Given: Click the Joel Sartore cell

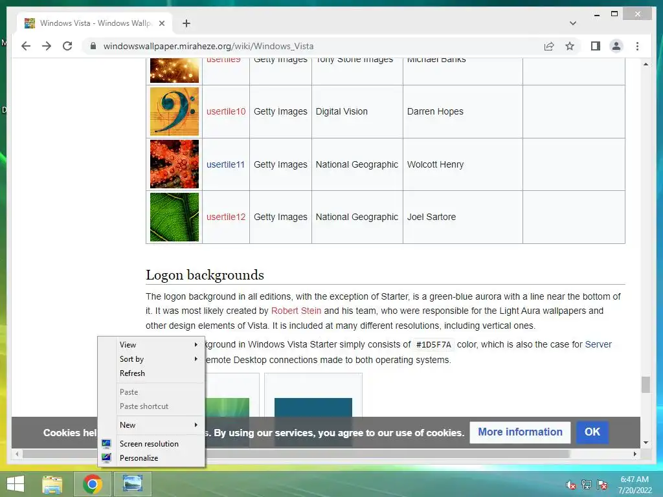Looking at the screenshot, I should coord(462,217).
